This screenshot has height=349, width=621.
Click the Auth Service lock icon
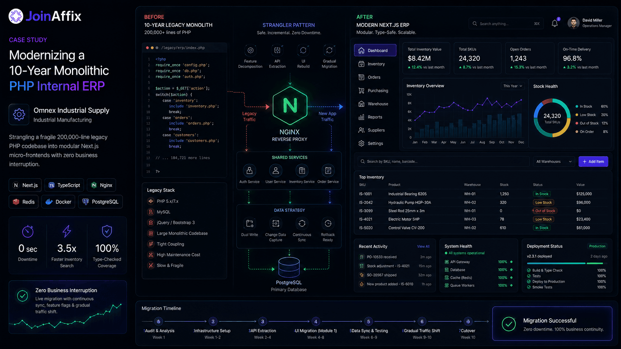(249, 171)
